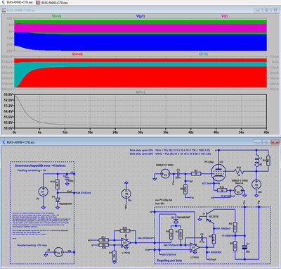Select the teal current trace label in middle pane
281x269 pixels.
(x=203, y=54)
